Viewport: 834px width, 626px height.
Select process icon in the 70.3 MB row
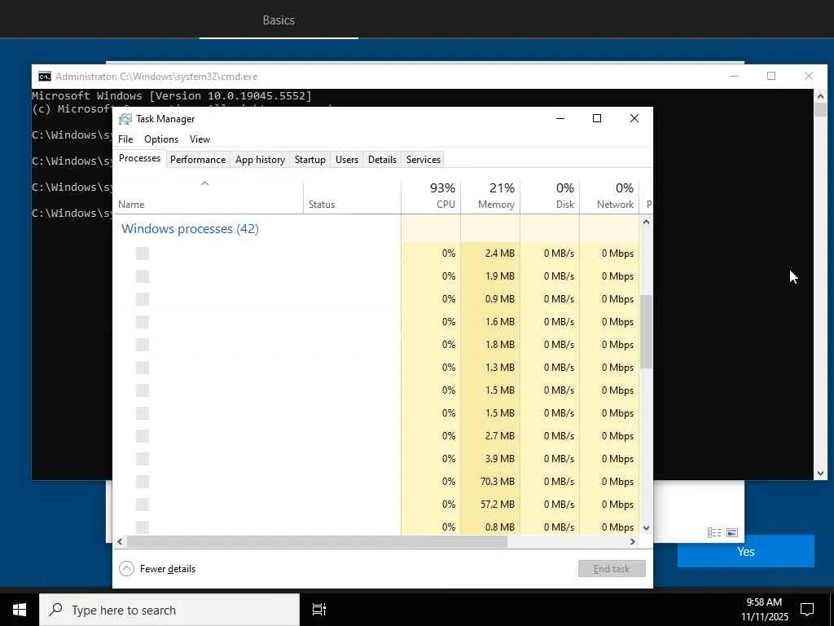[x=142, y=482]
